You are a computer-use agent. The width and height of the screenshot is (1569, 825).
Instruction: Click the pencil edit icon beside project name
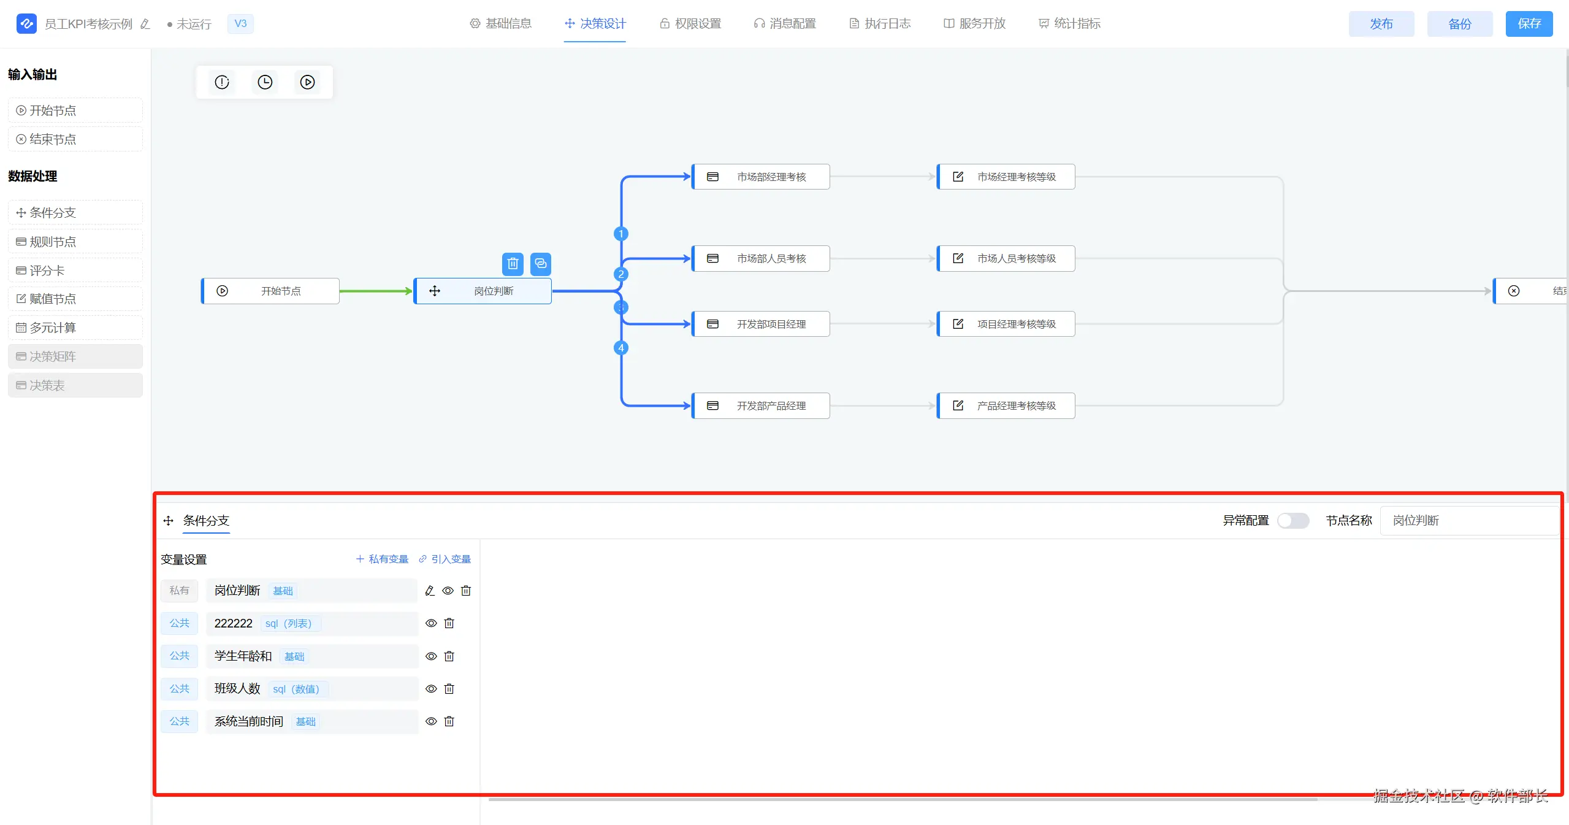pos(145,24)
